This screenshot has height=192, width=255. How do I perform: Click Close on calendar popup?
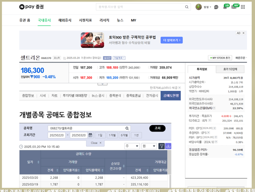point(96,143)
